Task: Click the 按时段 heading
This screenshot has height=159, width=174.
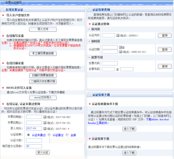Action: coord(96,41)
